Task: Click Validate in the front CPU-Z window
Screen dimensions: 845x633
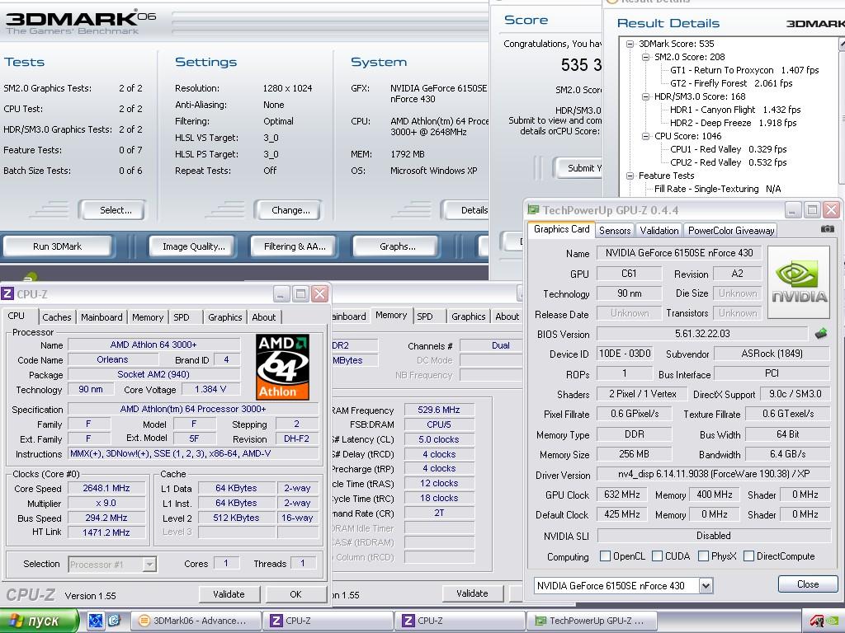Action: 229,594
